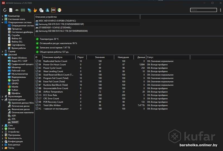Click the Поиск search field
The width and height of the screenshot is (223, 151).
(x=203, y=10)
